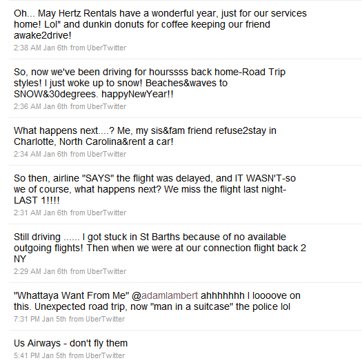Follow UberTwitter link under the snow tweet
Screen dimensions: 362x363
pyautogui.click(x=107, y=106)
